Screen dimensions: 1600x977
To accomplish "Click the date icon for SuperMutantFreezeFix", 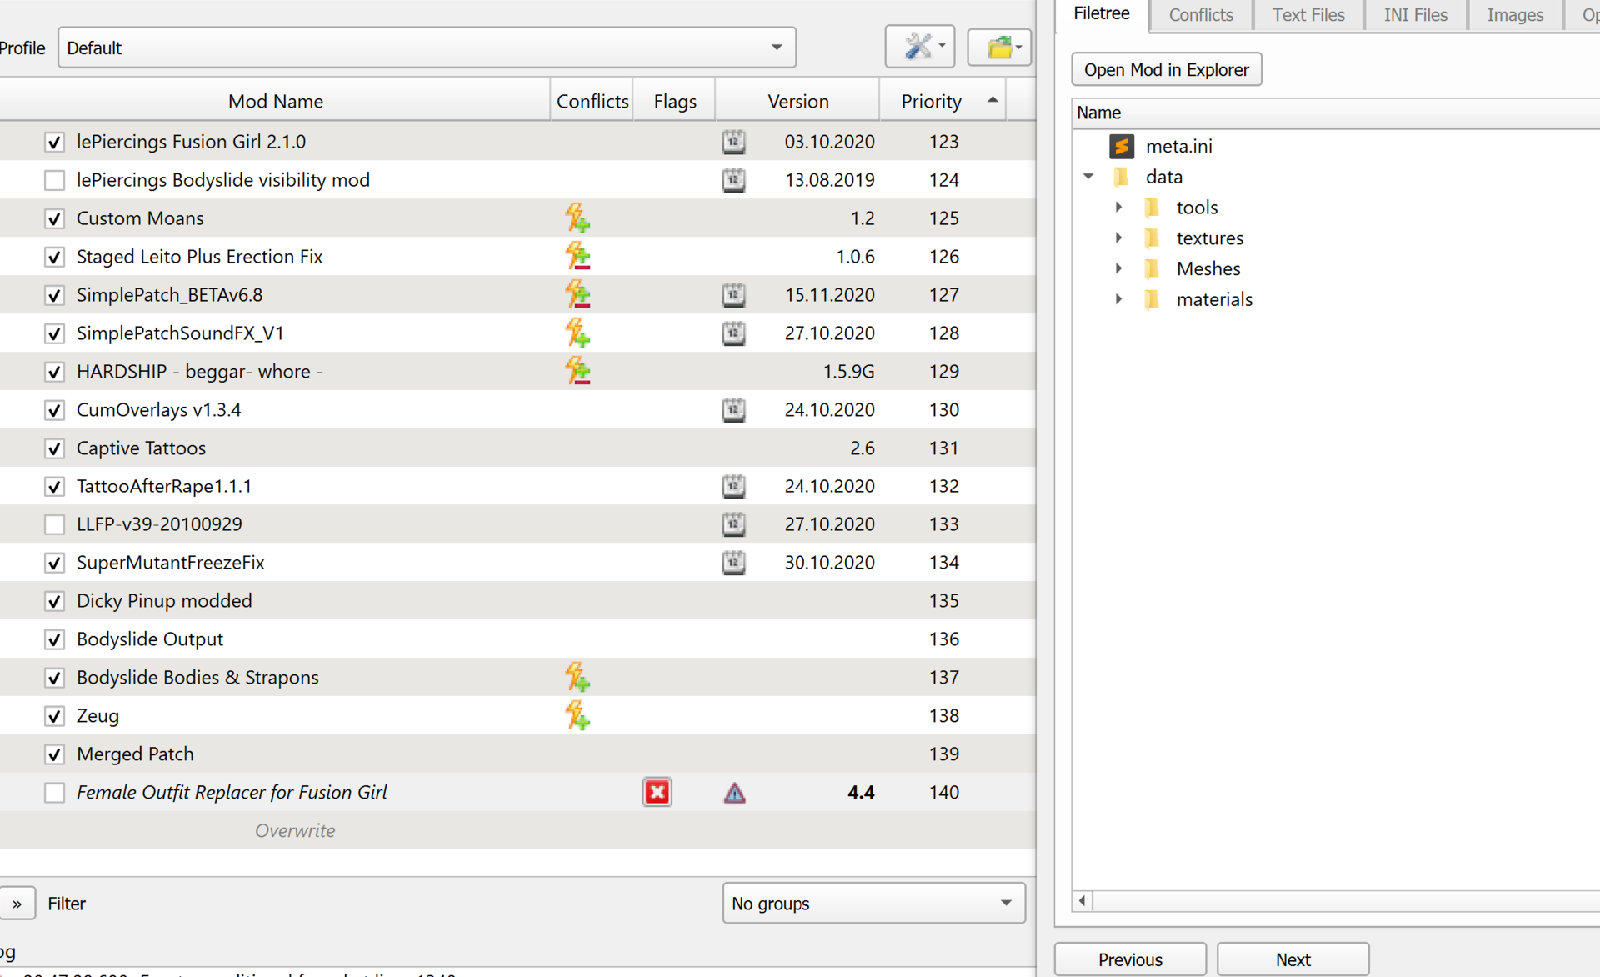I will 734,563.
